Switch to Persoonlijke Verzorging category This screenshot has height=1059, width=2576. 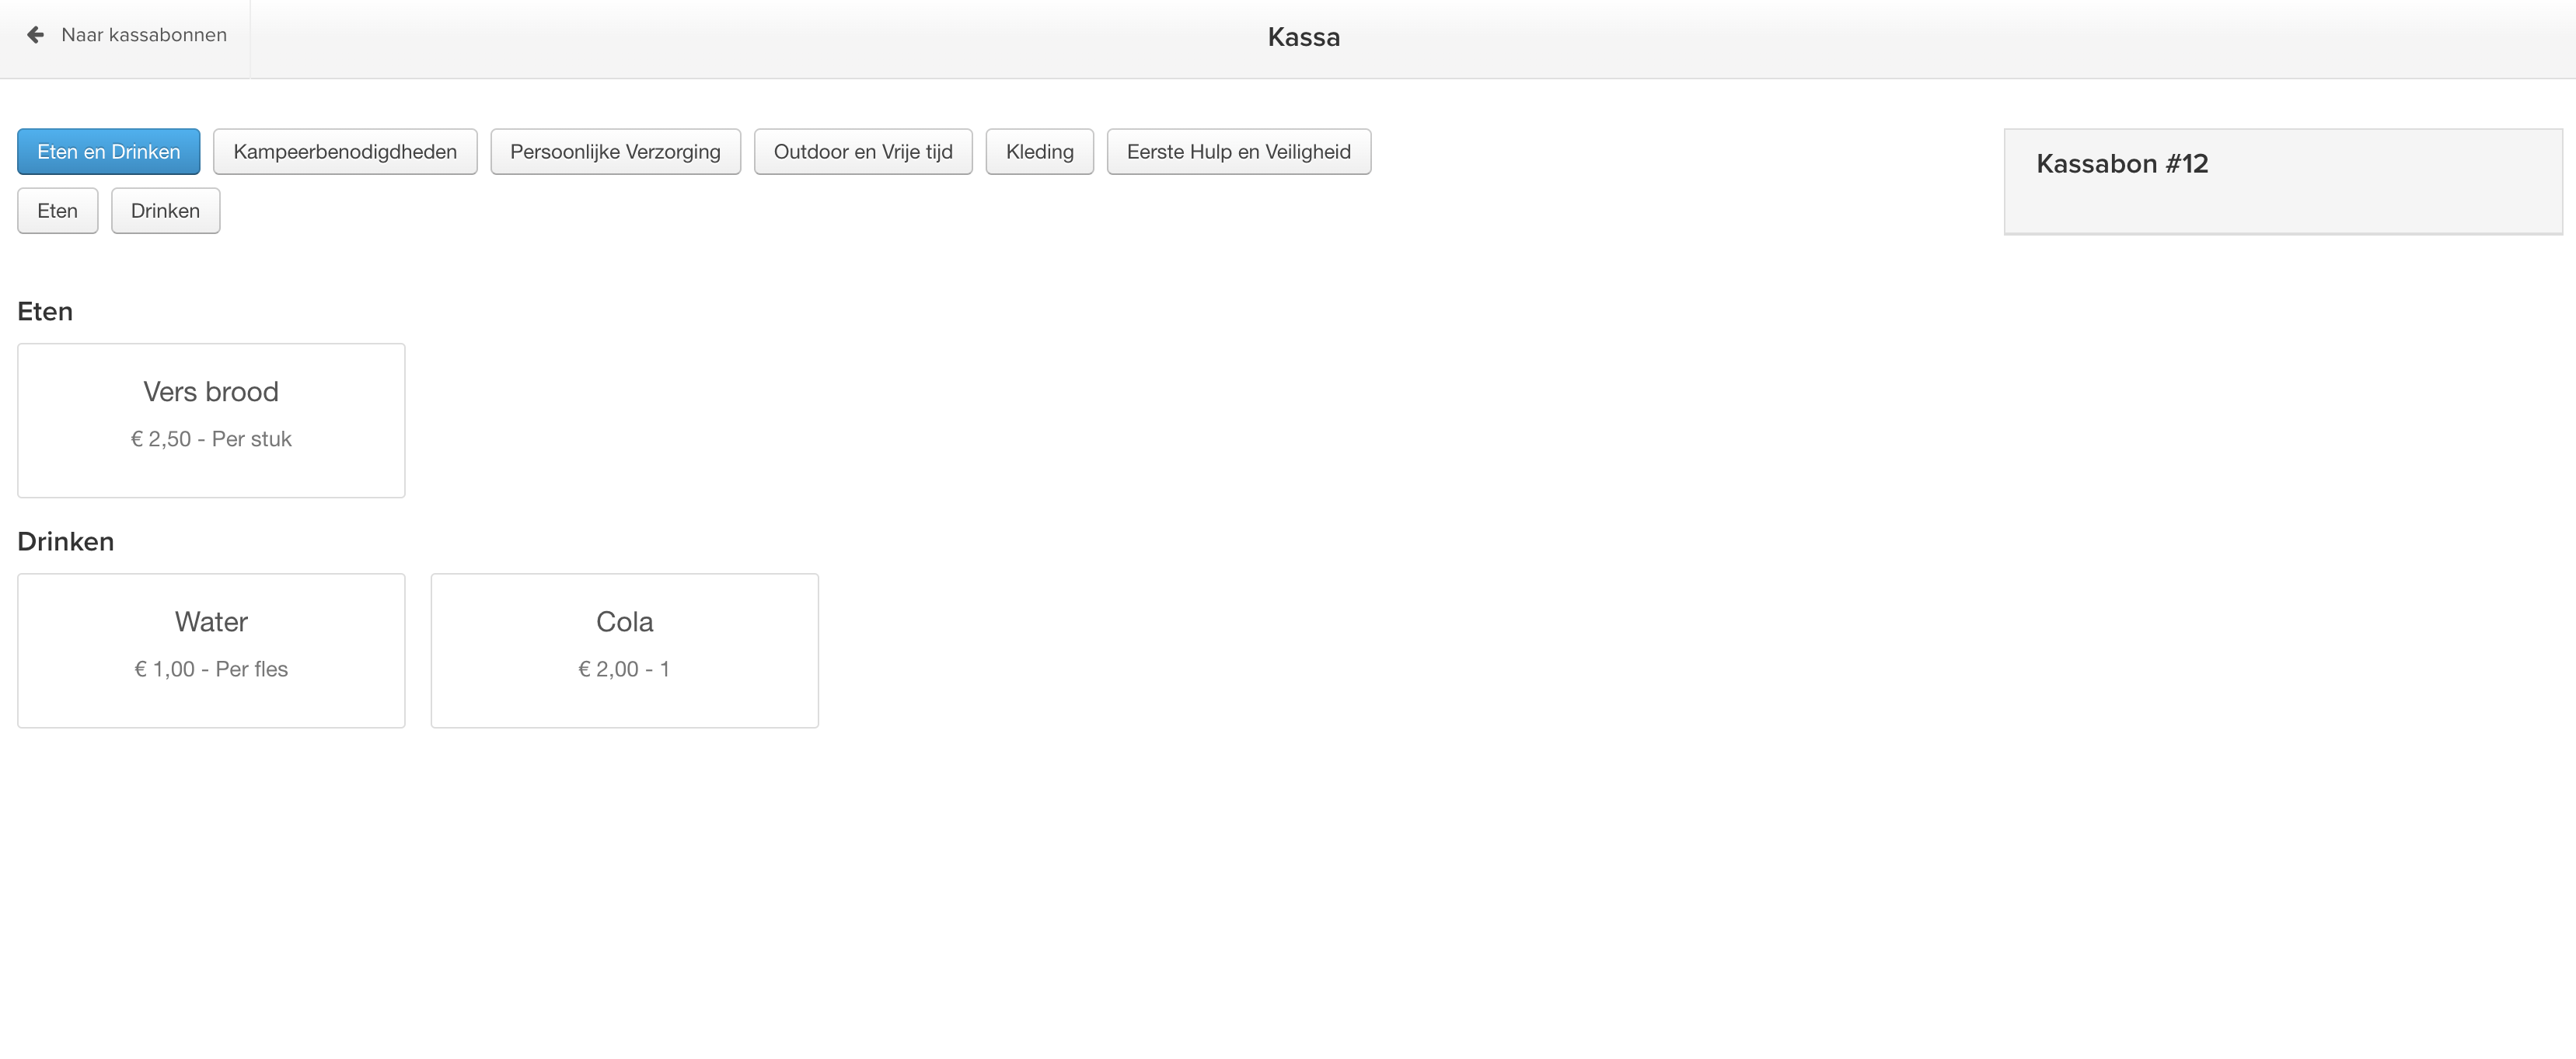click(615, 152)
